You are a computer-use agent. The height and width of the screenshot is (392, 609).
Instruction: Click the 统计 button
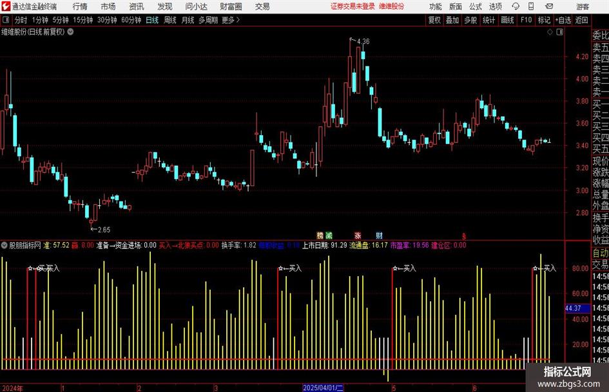[x=488, y=20]
